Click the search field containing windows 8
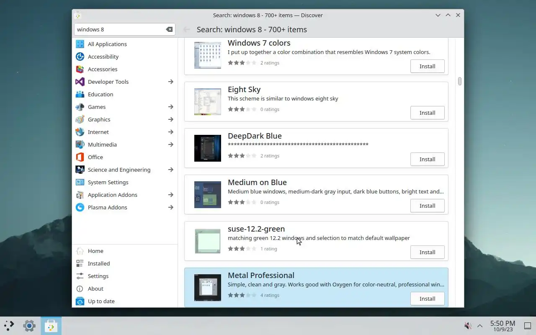The width and height of the screenshot is (536, 335). (x=124, y=29)
